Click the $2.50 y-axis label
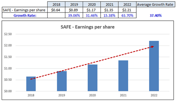 click(x=8, y=34)
